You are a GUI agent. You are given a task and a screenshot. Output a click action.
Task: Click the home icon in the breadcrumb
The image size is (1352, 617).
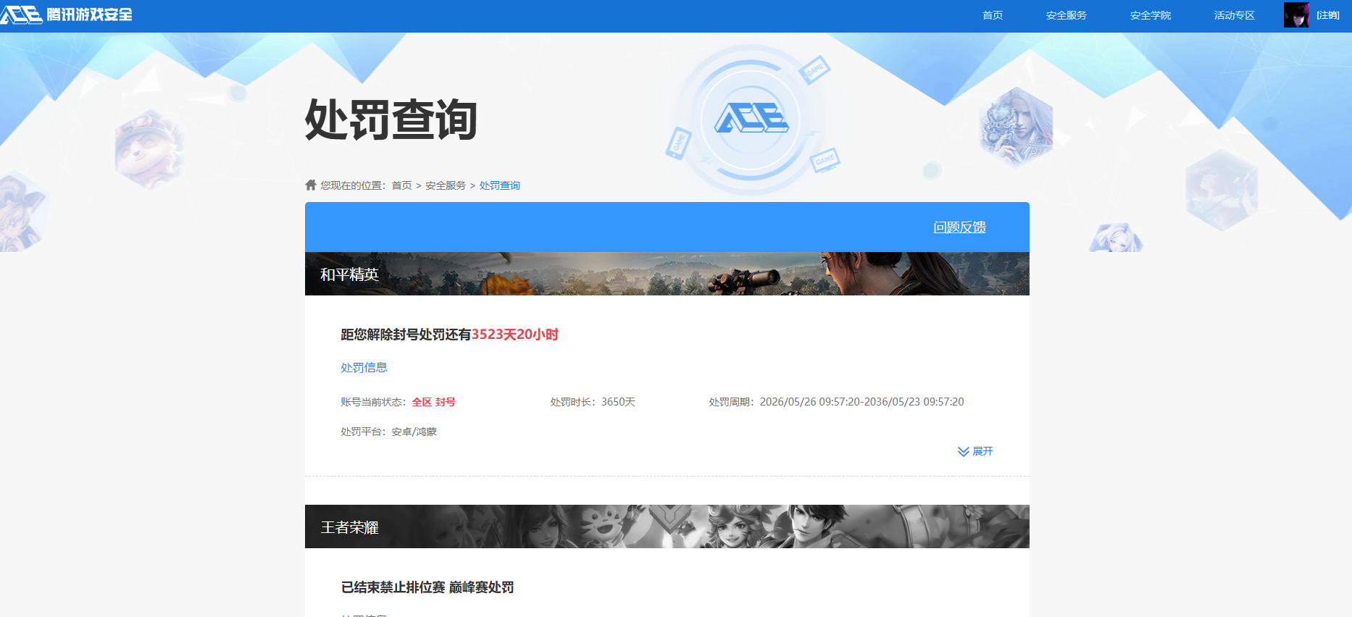tap(311, 185)
